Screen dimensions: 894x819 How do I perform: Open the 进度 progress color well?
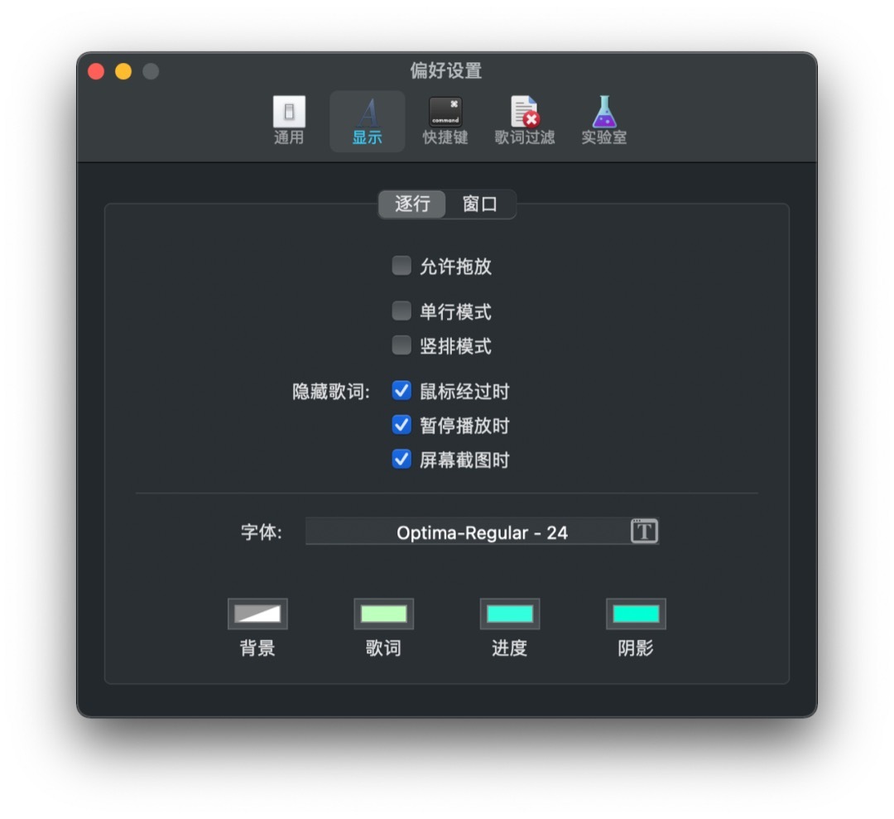tap(510, 614)
